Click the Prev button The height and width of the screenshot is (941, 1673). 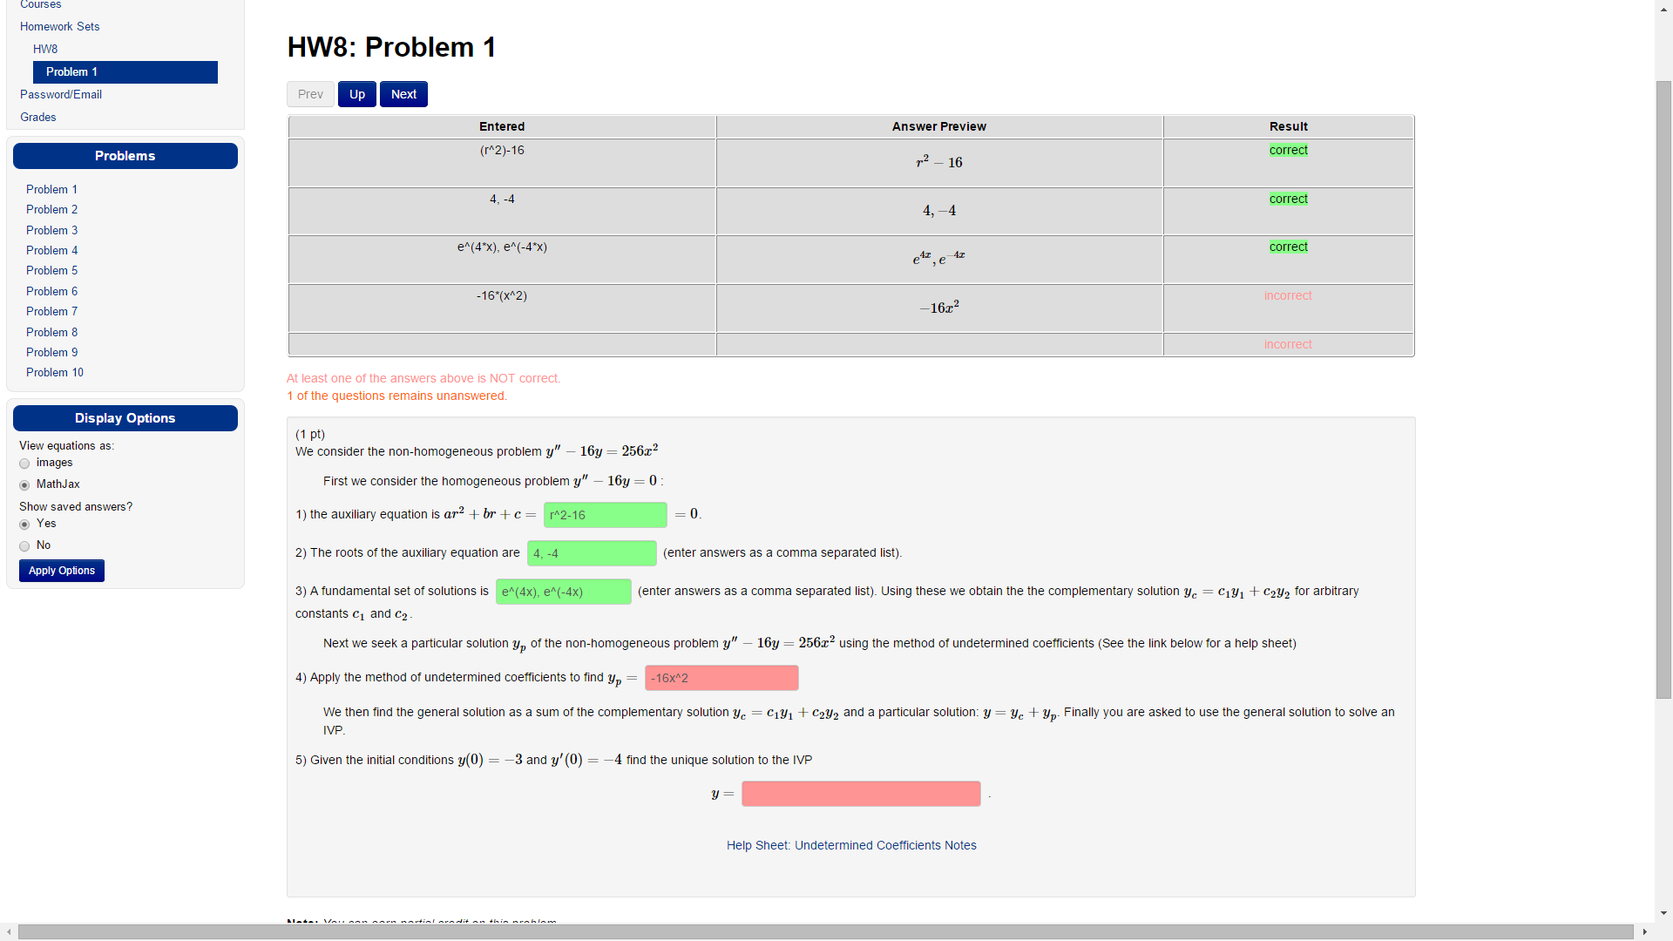[x=310, y=93]
